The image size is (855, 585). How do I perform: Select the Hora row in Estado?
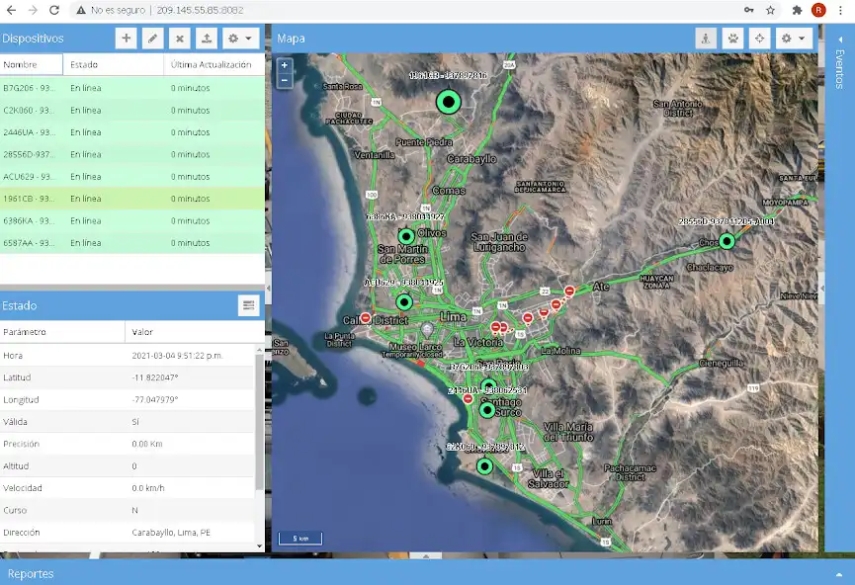click(128, 356)
